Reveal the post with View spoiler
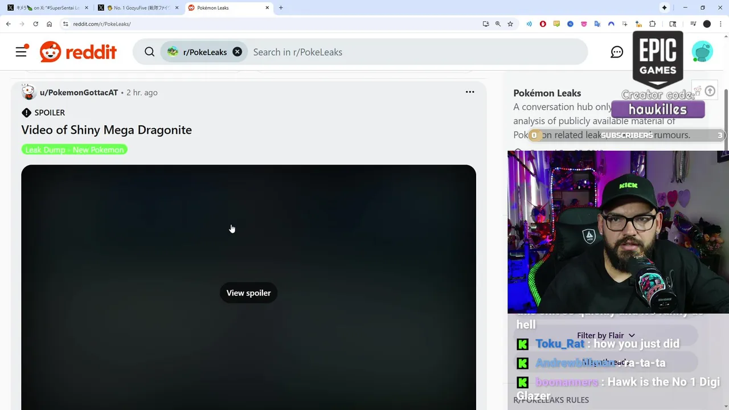This screenshot has height=410, width=729. pos(248,293)
